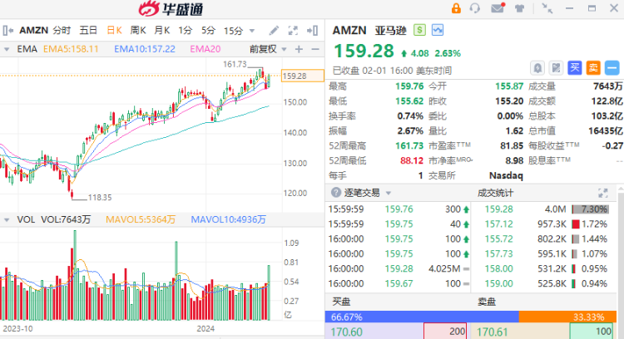Open the notes icon beside bell
The height and width of the screenshot is (339, 624).
tap(556, 68)
